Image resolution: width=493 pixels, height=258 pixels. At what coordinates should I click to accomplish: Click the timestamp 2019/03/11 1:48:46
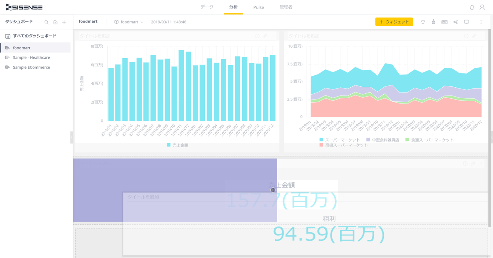pos(169,22)
